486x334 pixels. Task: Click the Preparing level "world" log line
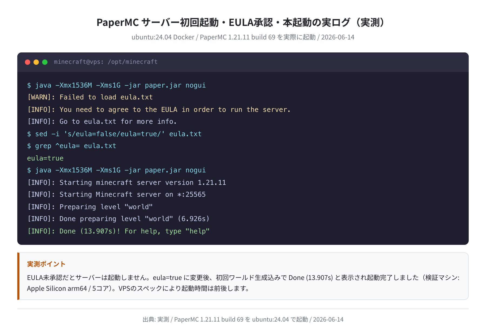pos(90,207)
